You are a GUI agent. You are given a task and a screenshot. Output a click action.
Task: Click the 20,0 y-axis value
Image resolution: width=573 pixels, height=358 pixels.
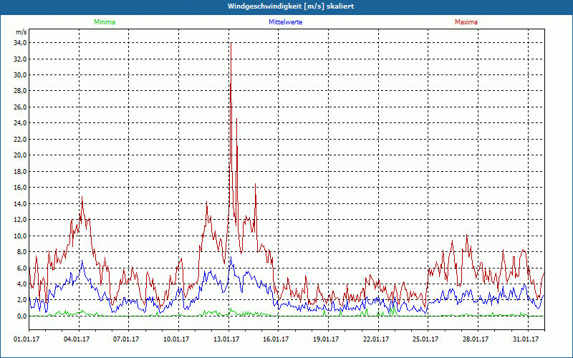[20, 155]
